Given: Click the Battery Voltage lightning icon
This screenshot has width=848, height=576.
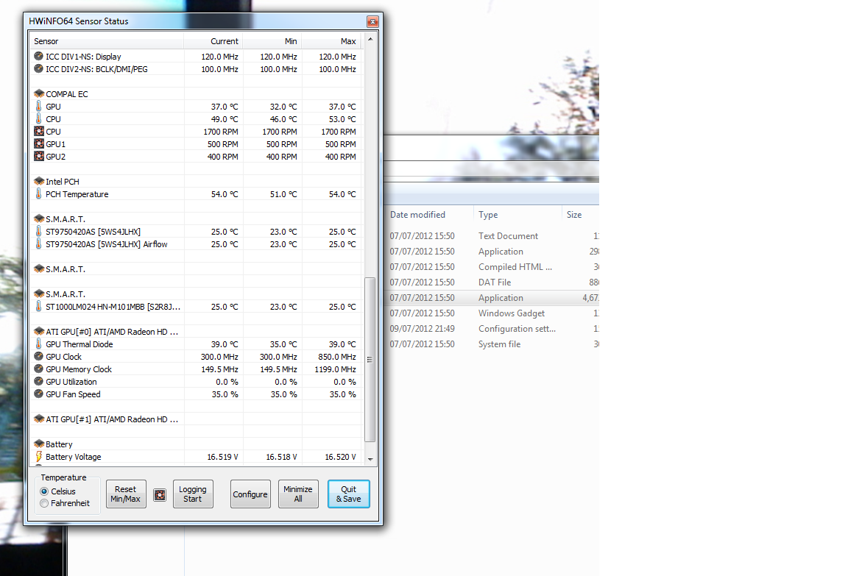Looking at the screenshot, I should (38, 457).
